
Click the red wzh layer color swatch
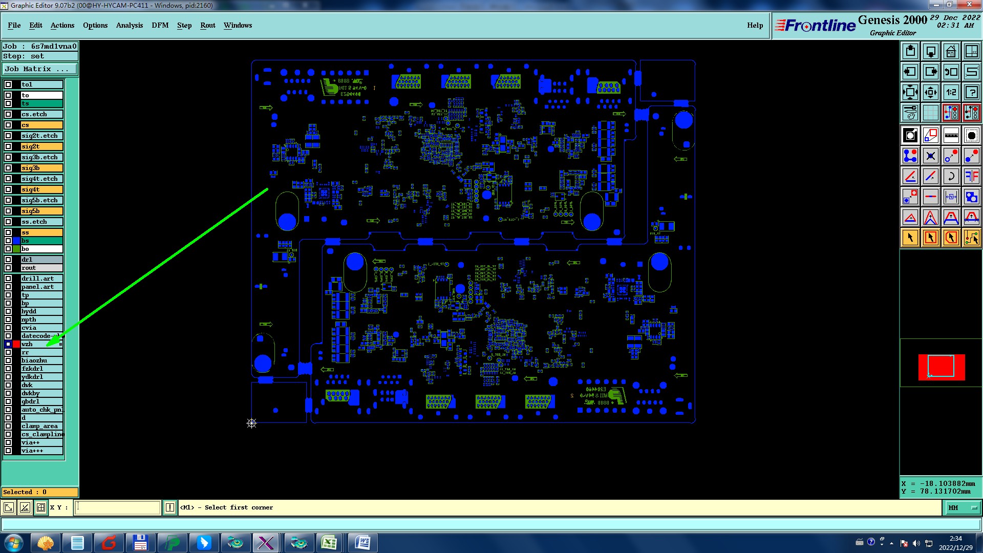click(16, 344)
